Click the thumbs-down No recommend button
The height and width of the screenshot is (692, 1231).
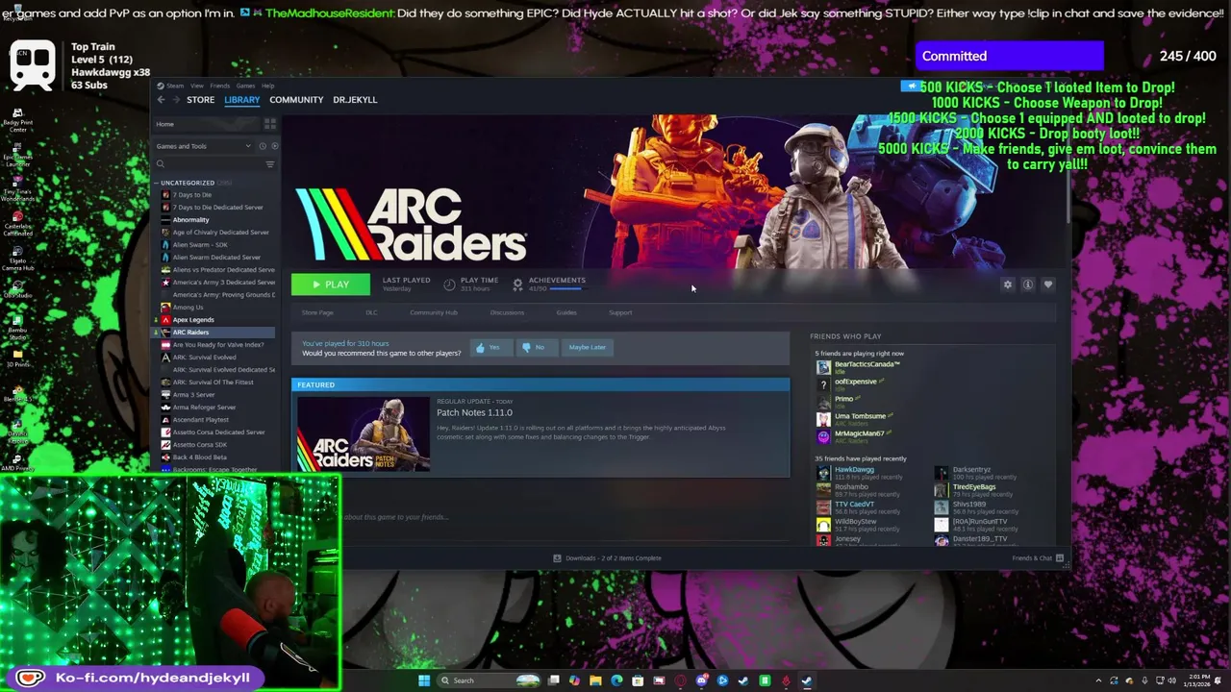[537, 347]
